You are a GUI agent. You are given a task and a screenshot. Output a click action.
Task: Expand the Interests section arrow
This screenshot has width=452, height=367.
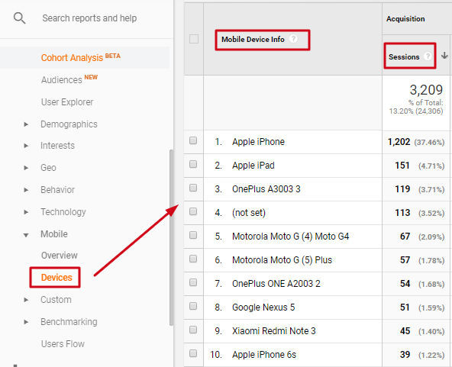[26, 146]
